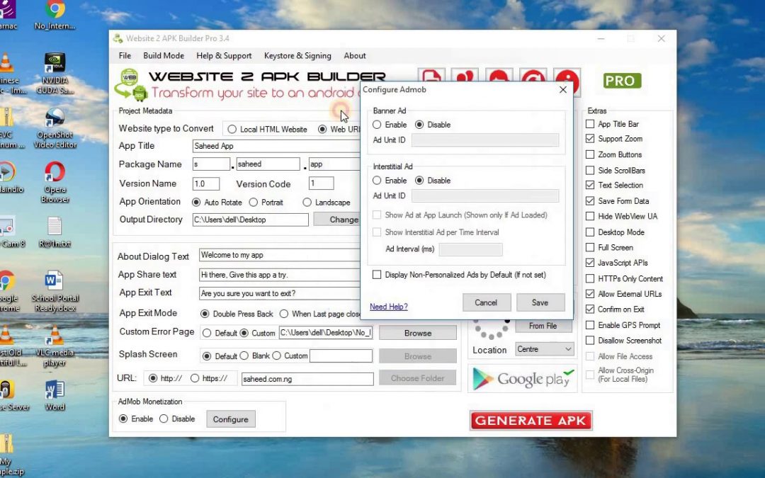Check HTTPs Only Content option
This screenshot has height=478, width=765.
(590, 279)
